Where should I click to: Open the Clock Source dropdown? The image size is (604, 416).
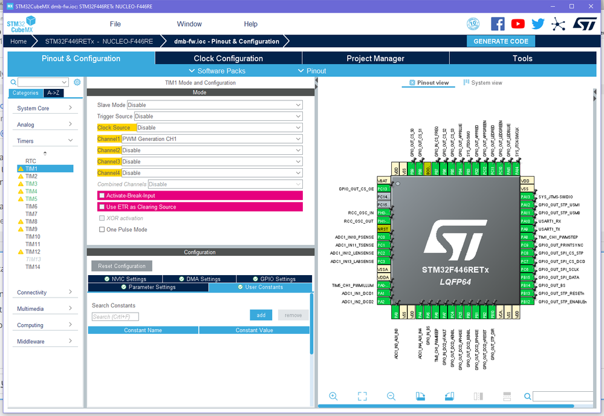click(219, 128)
